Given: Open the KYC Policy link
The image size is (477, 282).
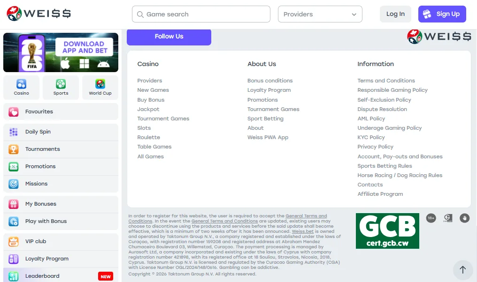Looking at the screenshot, I should 371,138.
